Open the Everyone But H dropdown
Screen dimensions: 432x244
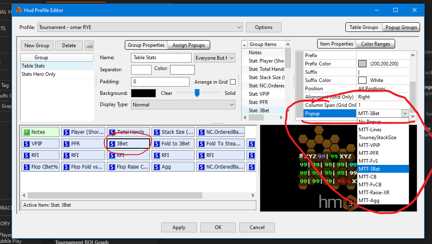[x=215, y=58]
